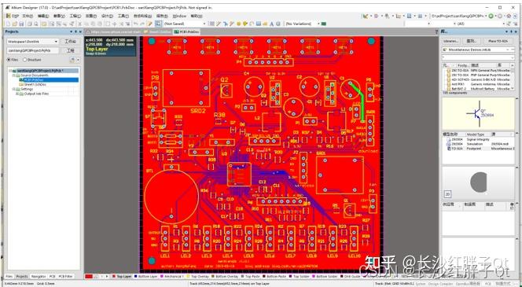522x287 pixels.
Task: Click the home page icon
Action: pos(509,16)
